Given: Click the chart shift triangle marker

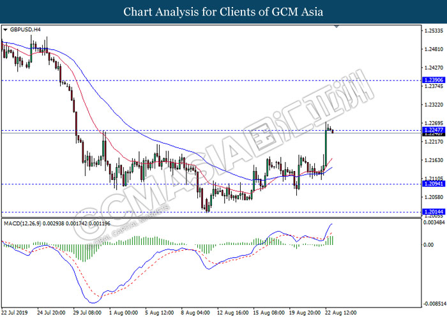Looking at the screenshot, I should pyautogui.click(x=337, y=27).
